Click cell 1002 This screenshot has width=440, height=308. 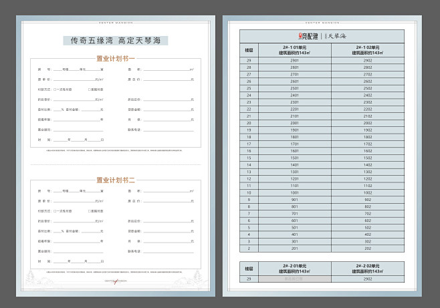click(x=368, y=193)
